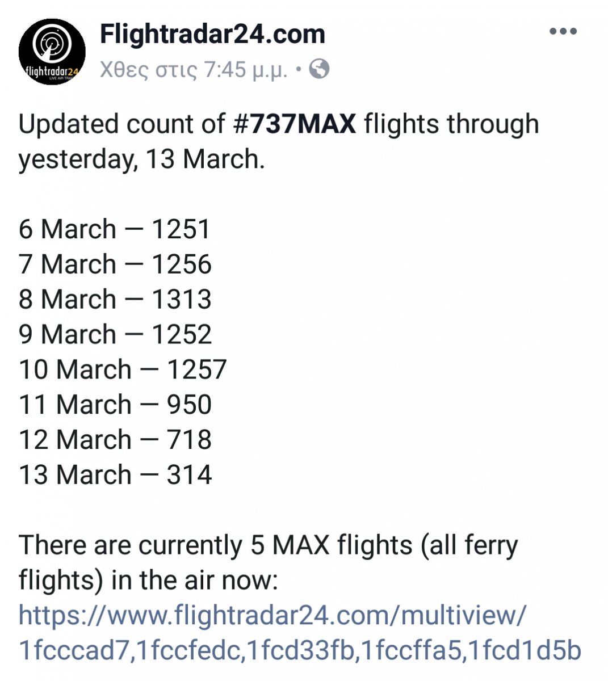Click the 'Updated count of' post text
This screenshot has width=608, height=681.
(122, 124)
